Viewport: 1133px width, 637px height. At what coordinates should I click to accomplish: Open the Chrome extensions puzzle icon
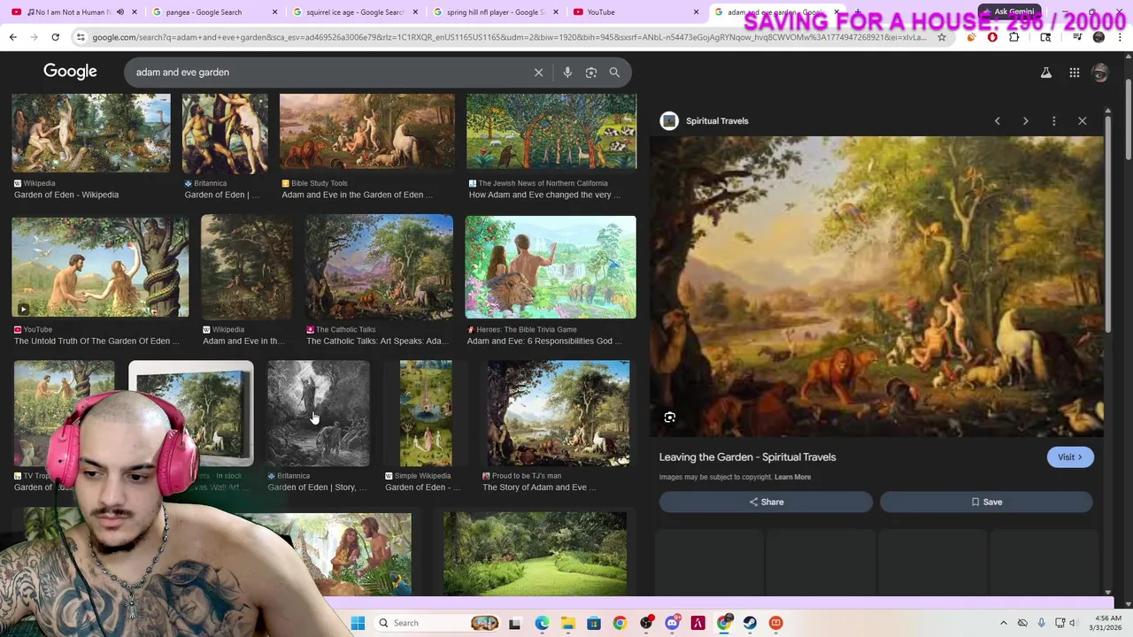pos(1014,37)
